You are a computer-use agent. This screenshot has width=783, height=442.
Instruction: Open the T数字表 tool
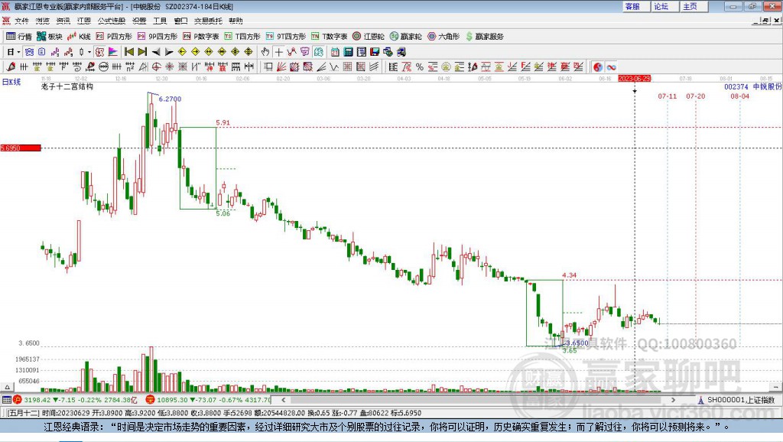tap(329, 37)
